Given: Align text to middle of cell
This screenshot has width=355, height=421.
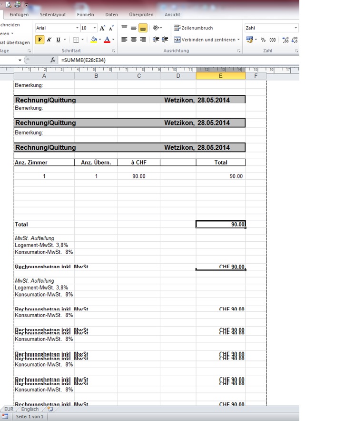Looking at the screenshot, I should tap(133, 28).
